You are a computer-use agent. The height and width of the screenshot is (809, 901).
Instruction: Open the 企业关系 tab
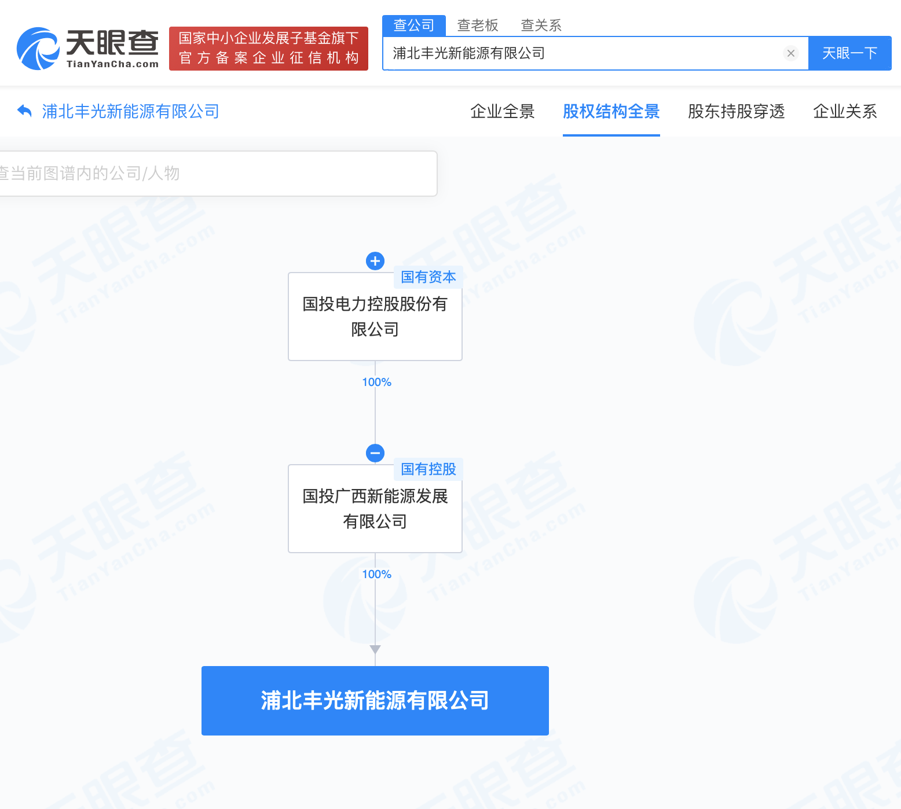click(845, 111)
